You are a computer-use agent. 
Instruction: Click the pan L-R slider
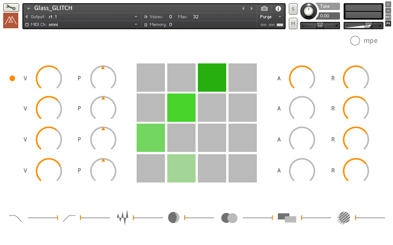[320, 26]
